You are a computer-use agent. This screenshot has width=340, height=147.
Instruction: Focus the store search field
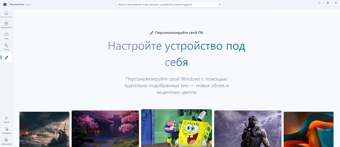click(x=170, y=5)
